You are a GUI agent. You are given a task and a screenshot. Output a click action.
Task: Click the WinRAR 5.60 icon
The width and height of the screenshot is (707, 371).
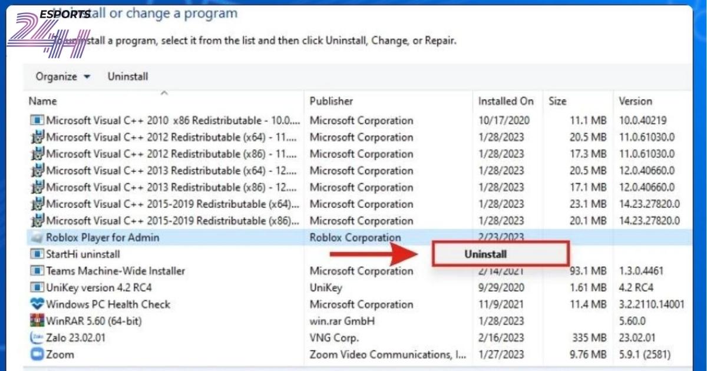[x=37, y=321]
